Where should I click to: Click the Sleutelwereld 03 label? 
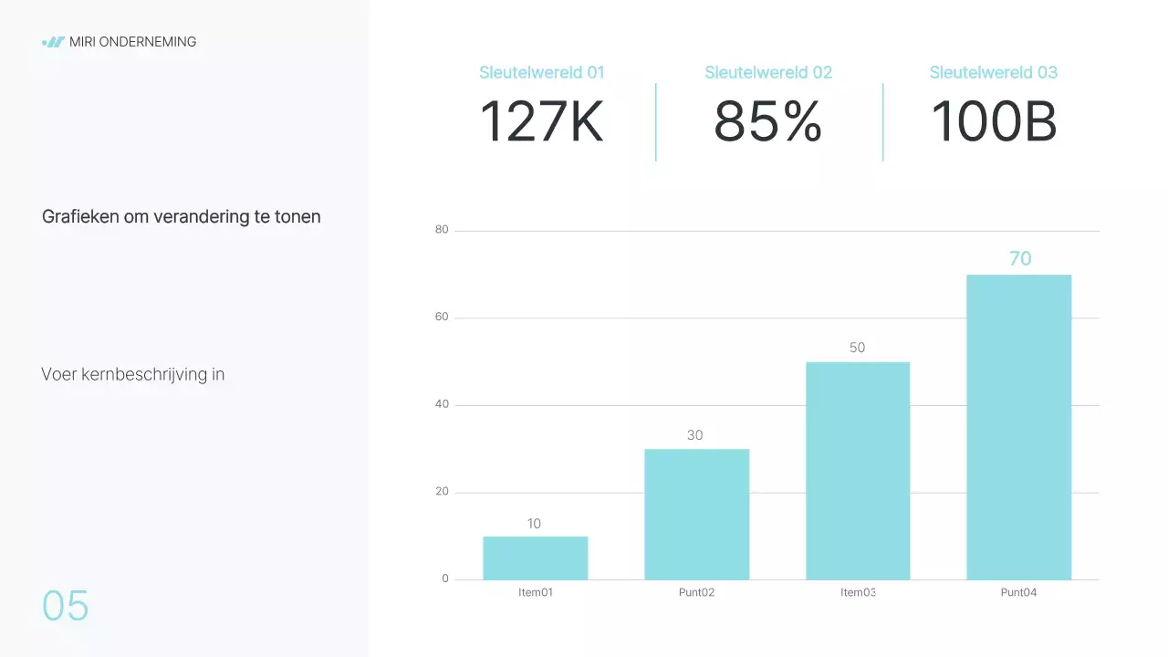tap(993, 73)
